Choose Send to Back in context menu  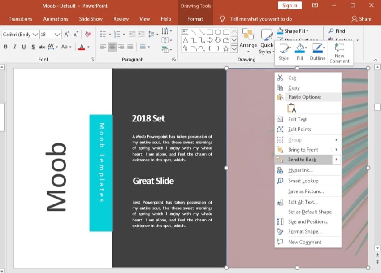(x=302, y=160)
